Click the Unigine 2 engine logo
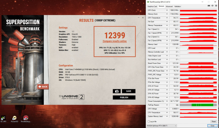 71,97
